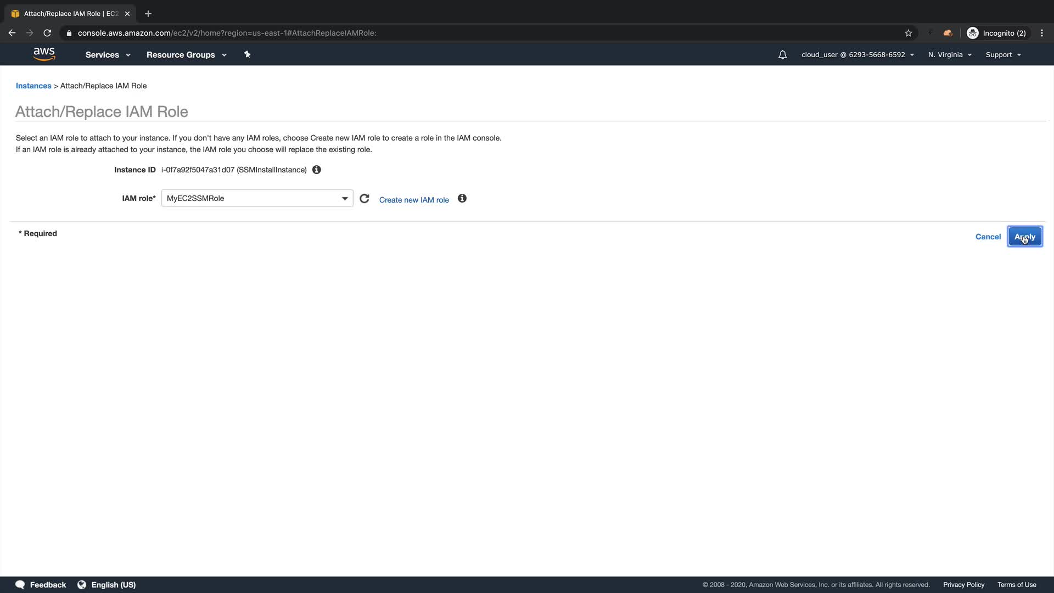The width and height of the screenshot is (1054, 593).
Task: Open the N. Virginia region selector
Action: click(x=950, y=55)
